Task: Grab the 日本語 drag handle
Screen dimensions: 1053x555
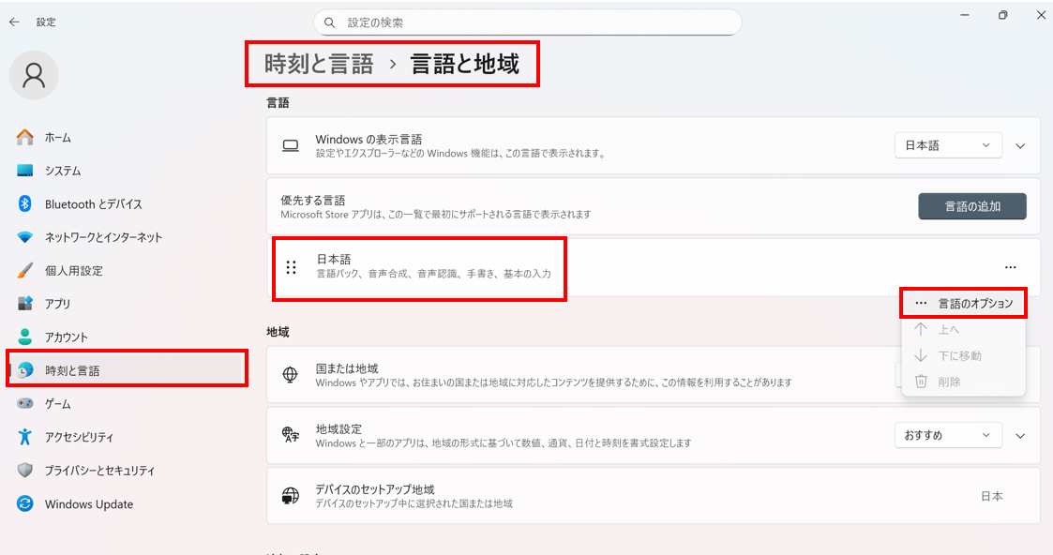Action: pos(291,267)
